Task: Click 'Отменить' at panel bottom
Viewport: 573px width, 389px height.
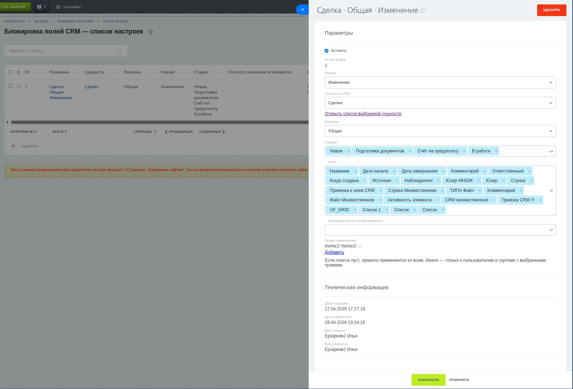Action: coord(459,380)
